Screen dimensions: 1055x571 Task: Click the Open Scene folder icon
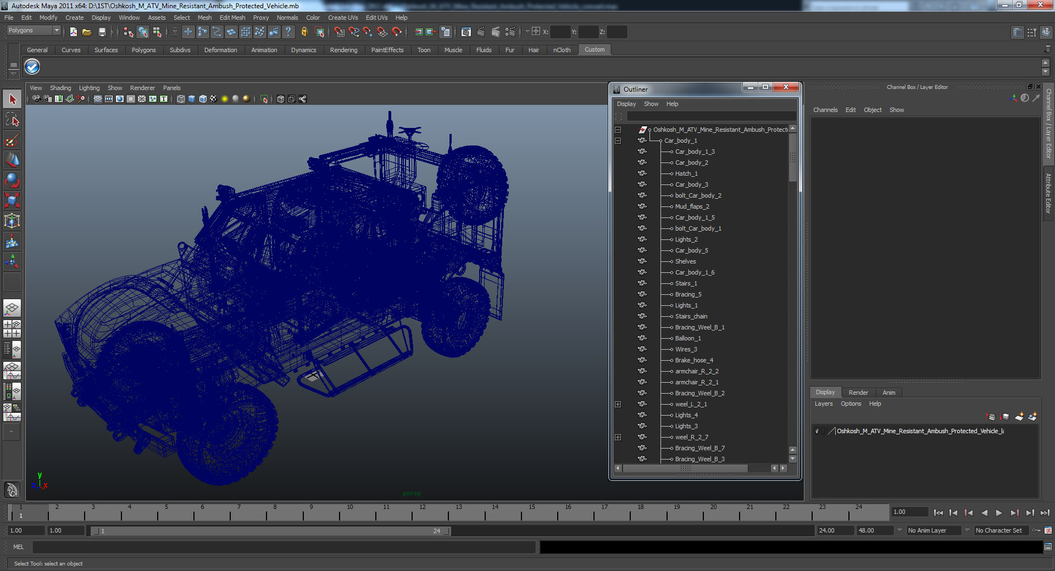tap(87, 32)
